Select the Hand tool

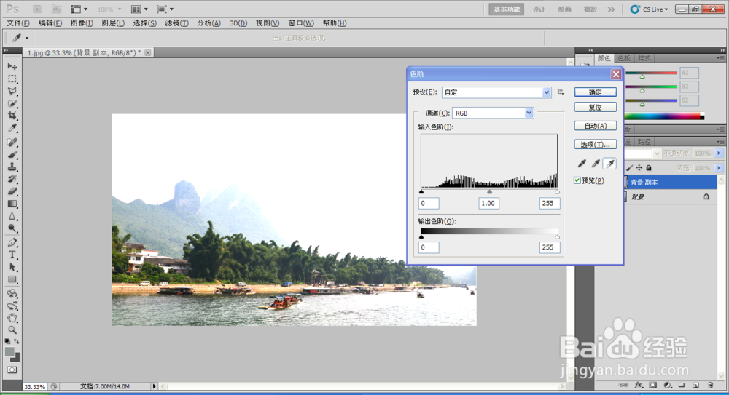tap(12, 318)
